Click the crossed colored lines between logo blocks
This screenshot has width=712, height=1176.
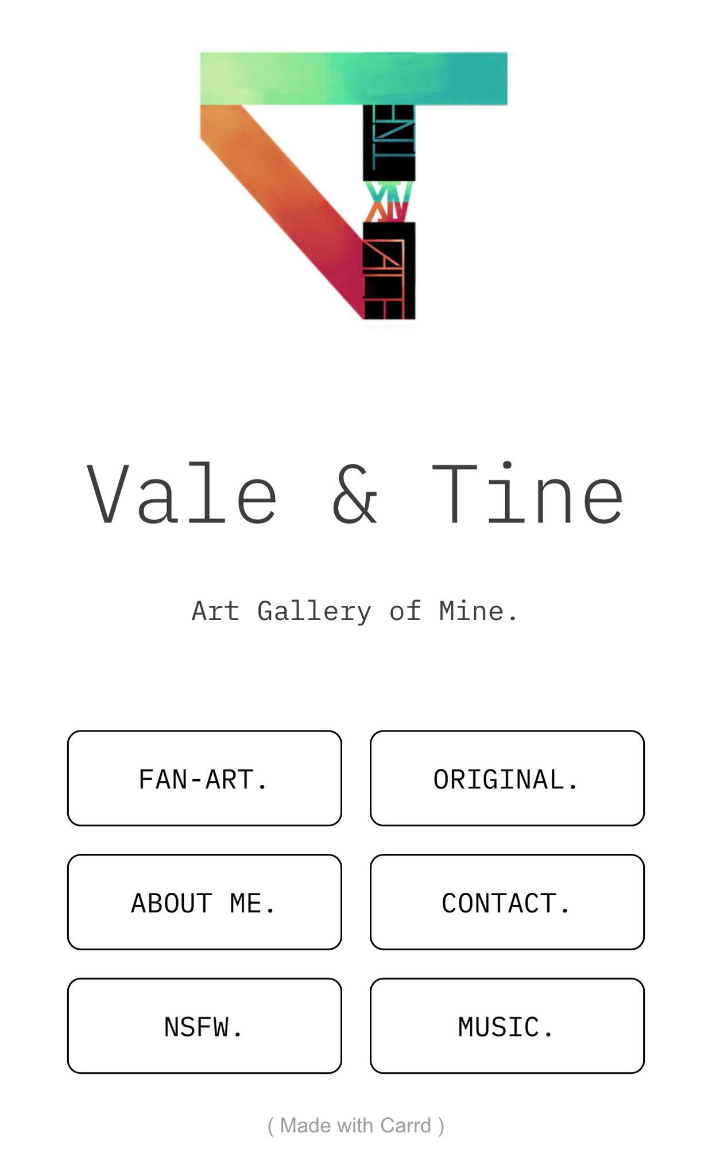[389, 202]
